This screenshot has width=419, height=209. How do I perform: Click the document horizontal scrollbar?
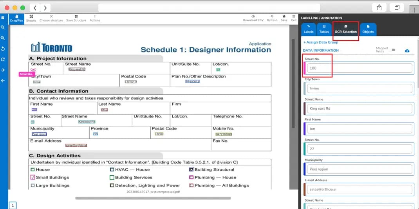(153, 198)
